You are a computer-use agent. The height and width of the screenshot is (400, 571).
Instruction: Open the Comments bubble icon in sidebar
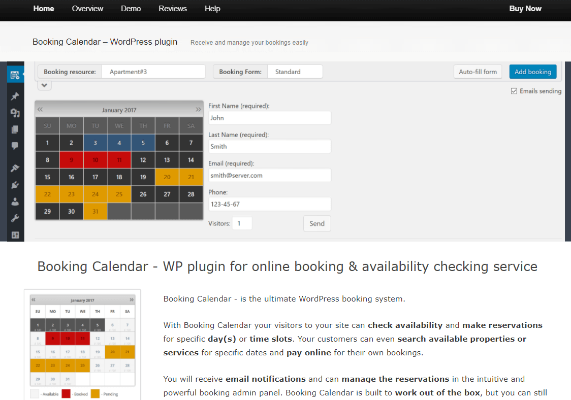click(15, 146)
